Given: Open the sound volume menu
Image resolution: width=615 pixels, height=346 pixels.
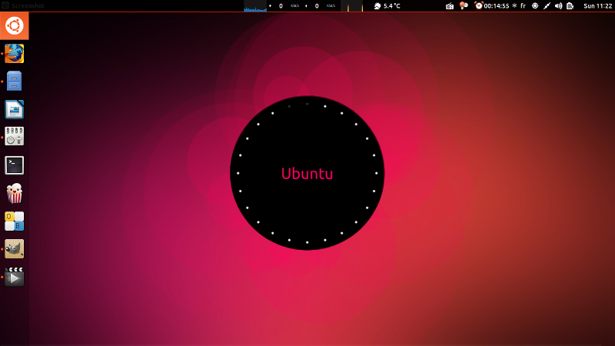Looking at the screenshot, I should pos(559,6).
